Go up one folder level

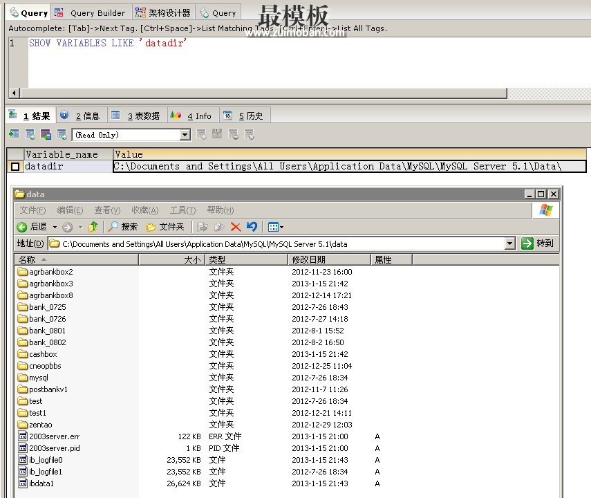click(93, 227)
